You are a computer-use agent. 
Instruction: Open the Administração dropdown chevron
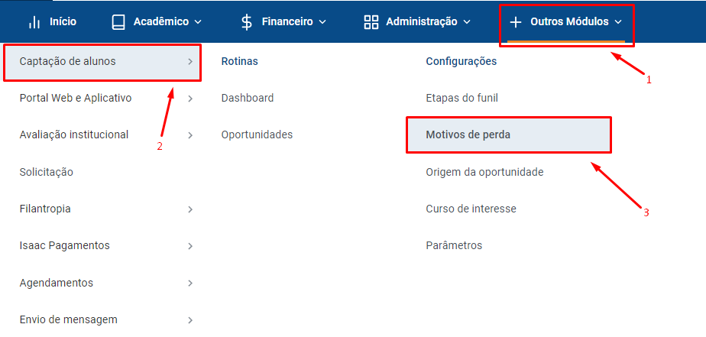click(466, 21)
